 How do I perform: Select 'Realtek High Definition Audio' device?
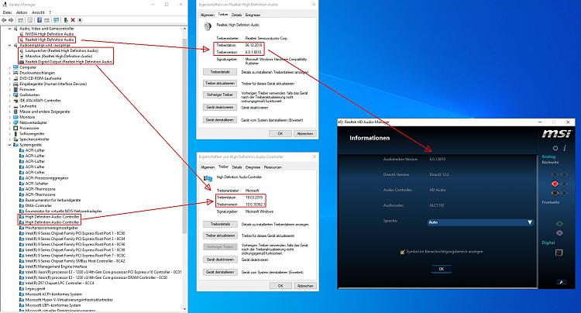[x=50, y=40]
